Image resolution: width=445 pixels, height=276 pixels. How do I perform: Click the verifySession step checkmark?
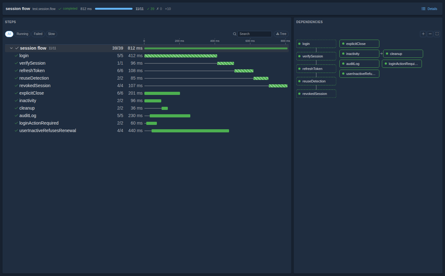tap(16, 63)
